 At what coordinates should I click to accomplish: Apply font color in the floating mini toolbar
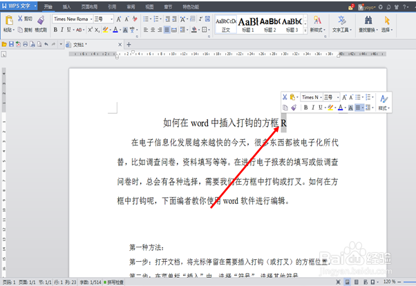[341, 108]
